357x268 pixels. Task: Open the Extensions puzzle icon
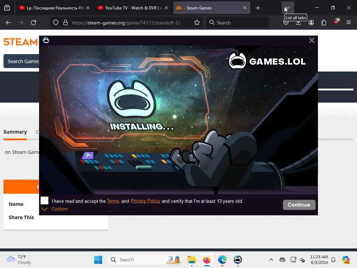[x=324, y=23]
